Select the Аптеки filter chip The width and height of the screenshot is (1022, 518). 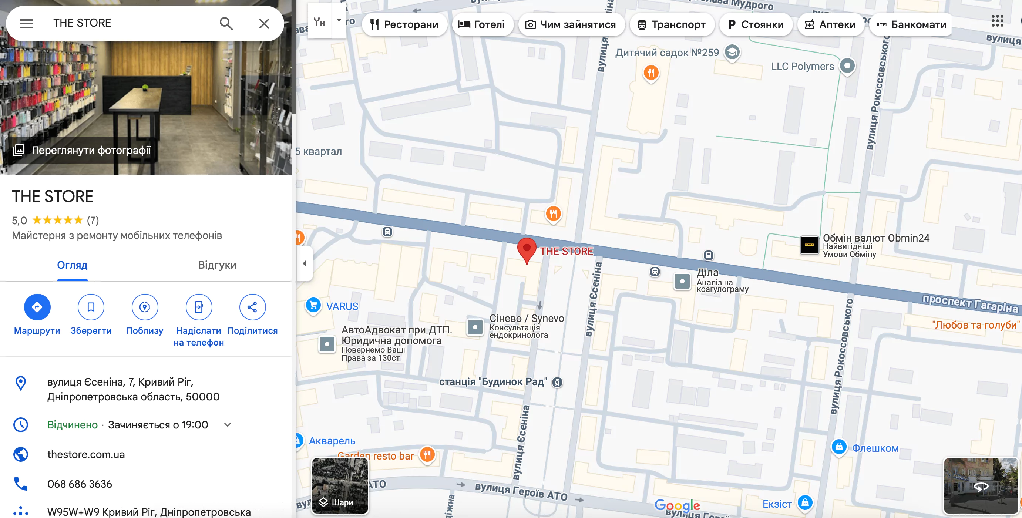coord(830,24)
